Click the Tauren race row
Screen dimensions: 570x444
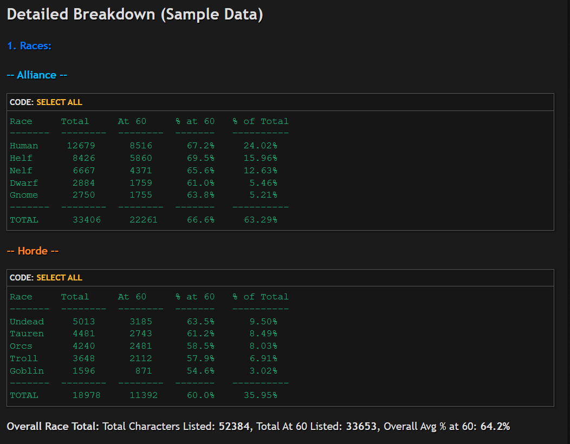click(x=144, y=334)
